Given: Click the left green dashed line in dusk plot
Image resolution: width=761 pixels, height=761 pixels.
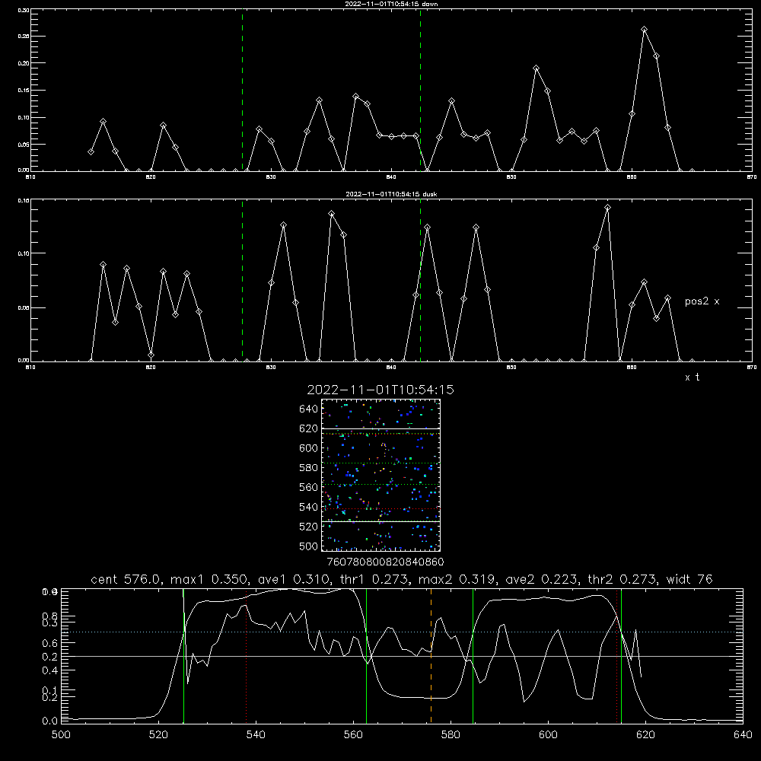Looking at the screenshot, I should click(x=242, y=280).
